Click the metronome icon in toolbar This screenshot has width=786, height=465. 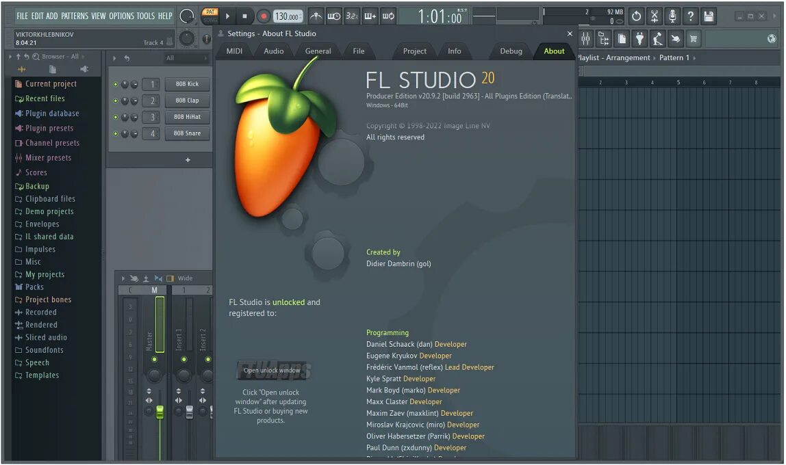(316, 16)
